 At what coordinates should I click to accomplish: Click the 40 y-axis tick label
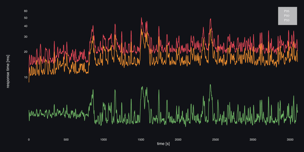click(x=26, y=26)
